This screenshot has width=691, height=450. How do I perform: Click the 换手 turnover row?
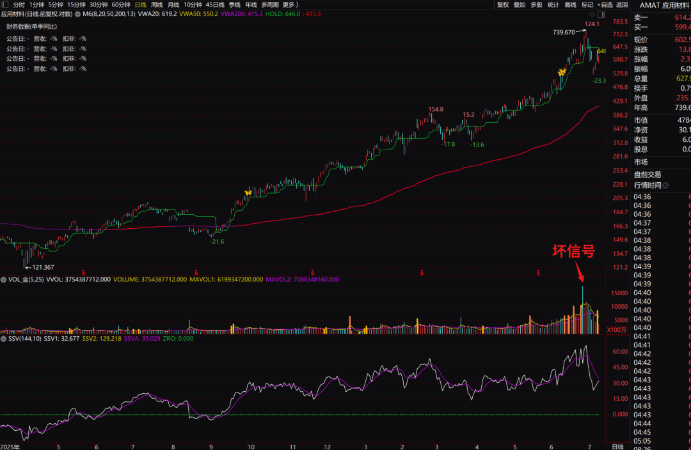661,88
